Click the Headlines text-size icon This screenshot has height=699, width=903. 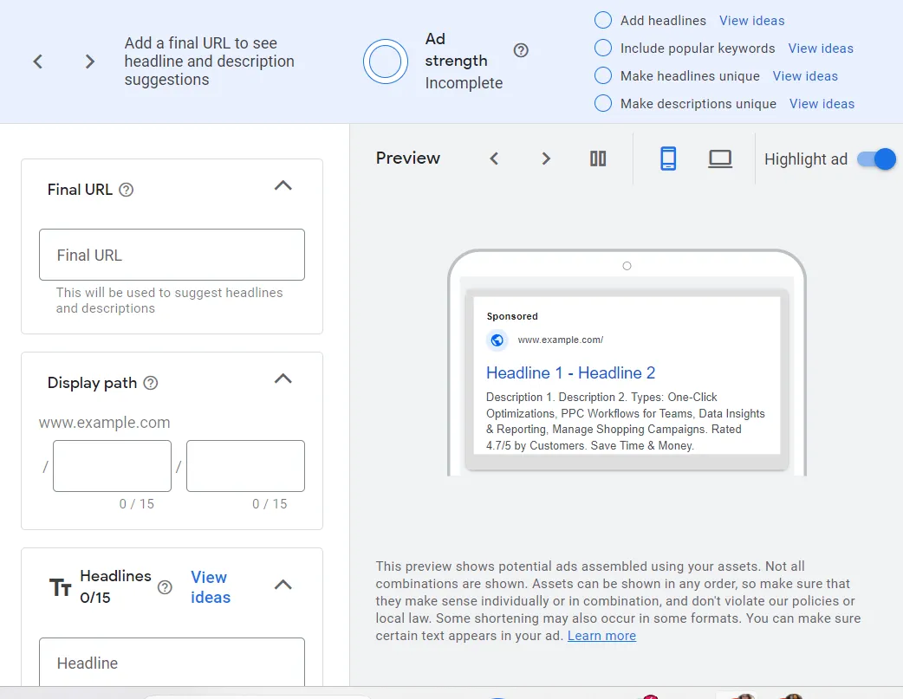click(x=60, y=586)
